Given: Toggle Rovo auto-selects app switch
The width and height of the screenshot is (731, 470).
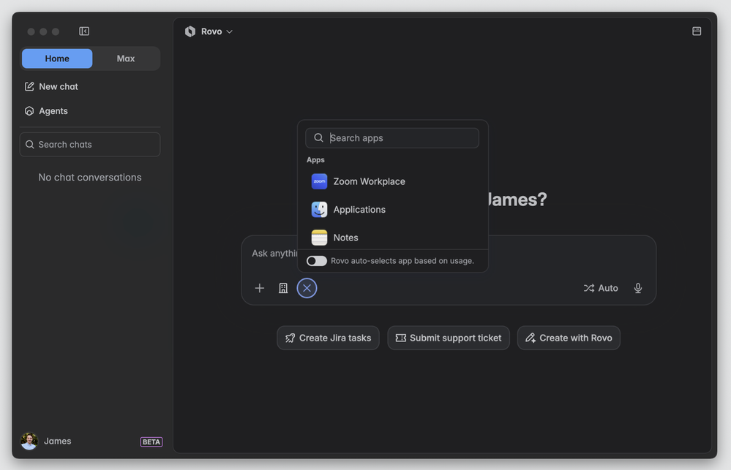Looking at the screenshot, I should click(x=317, y=261).
